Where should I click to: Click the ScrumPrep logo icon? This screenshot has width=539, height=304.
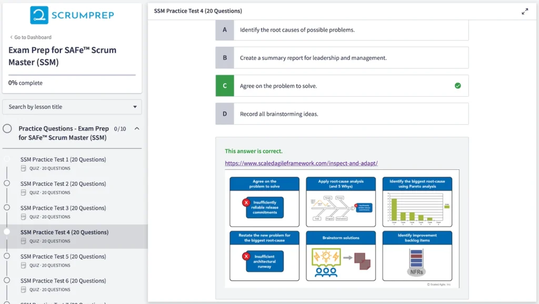tap(39, 15)
